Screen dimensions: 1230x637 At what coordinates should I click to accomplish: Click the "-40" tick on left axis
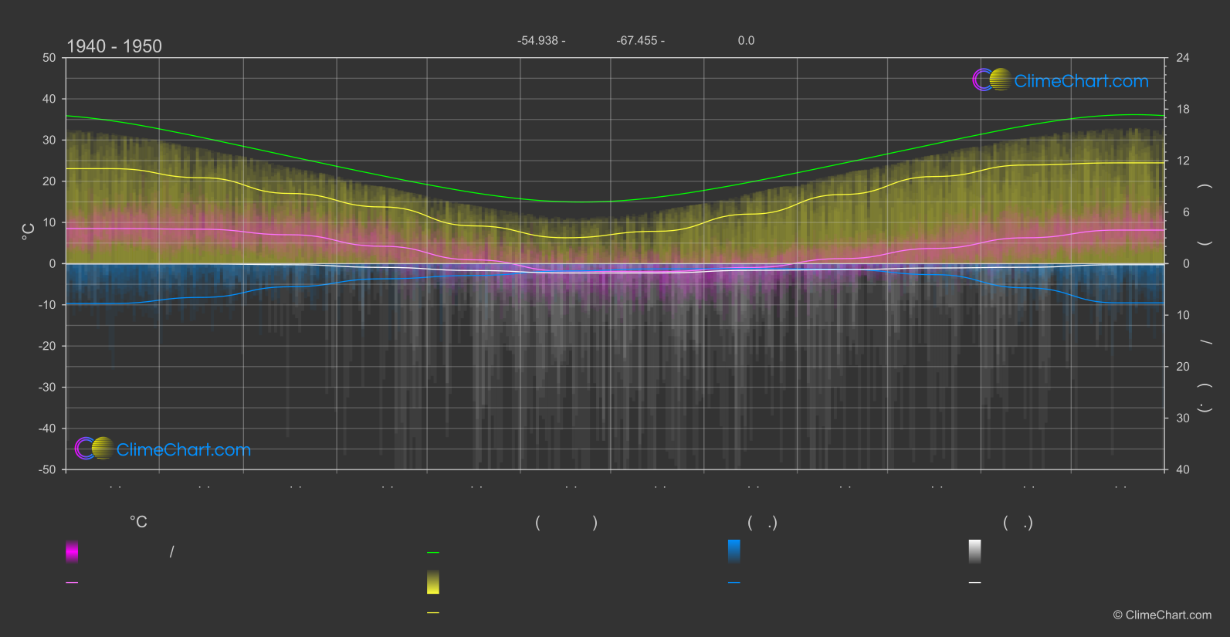point(47,429)
